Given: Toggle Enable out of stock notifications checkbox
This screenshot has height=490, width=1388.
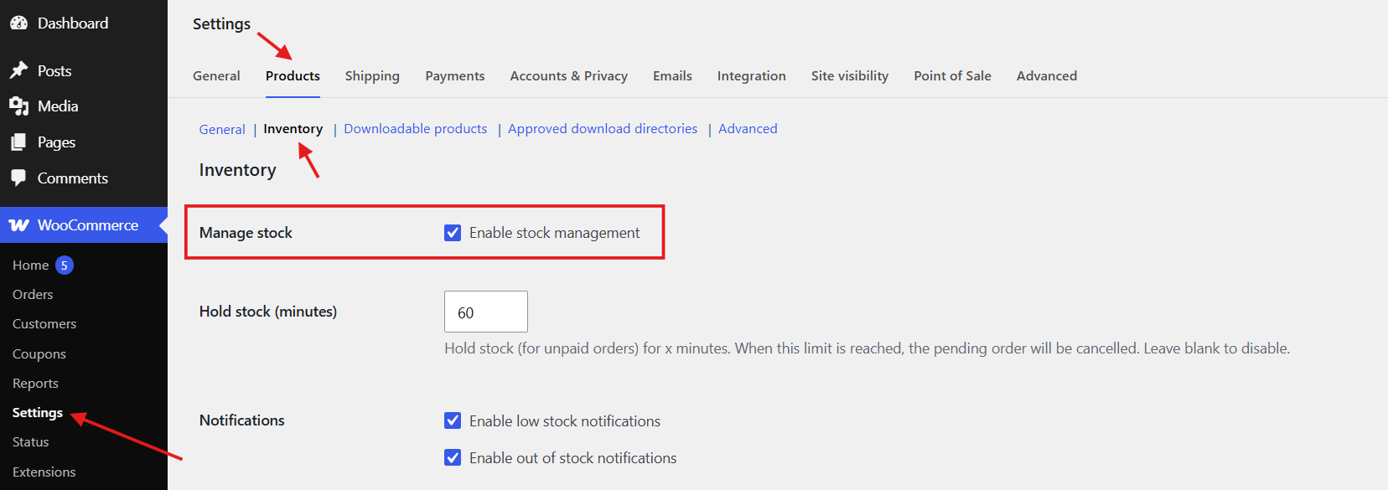Looking at the screenshot, I should click(x=453, y=457).
